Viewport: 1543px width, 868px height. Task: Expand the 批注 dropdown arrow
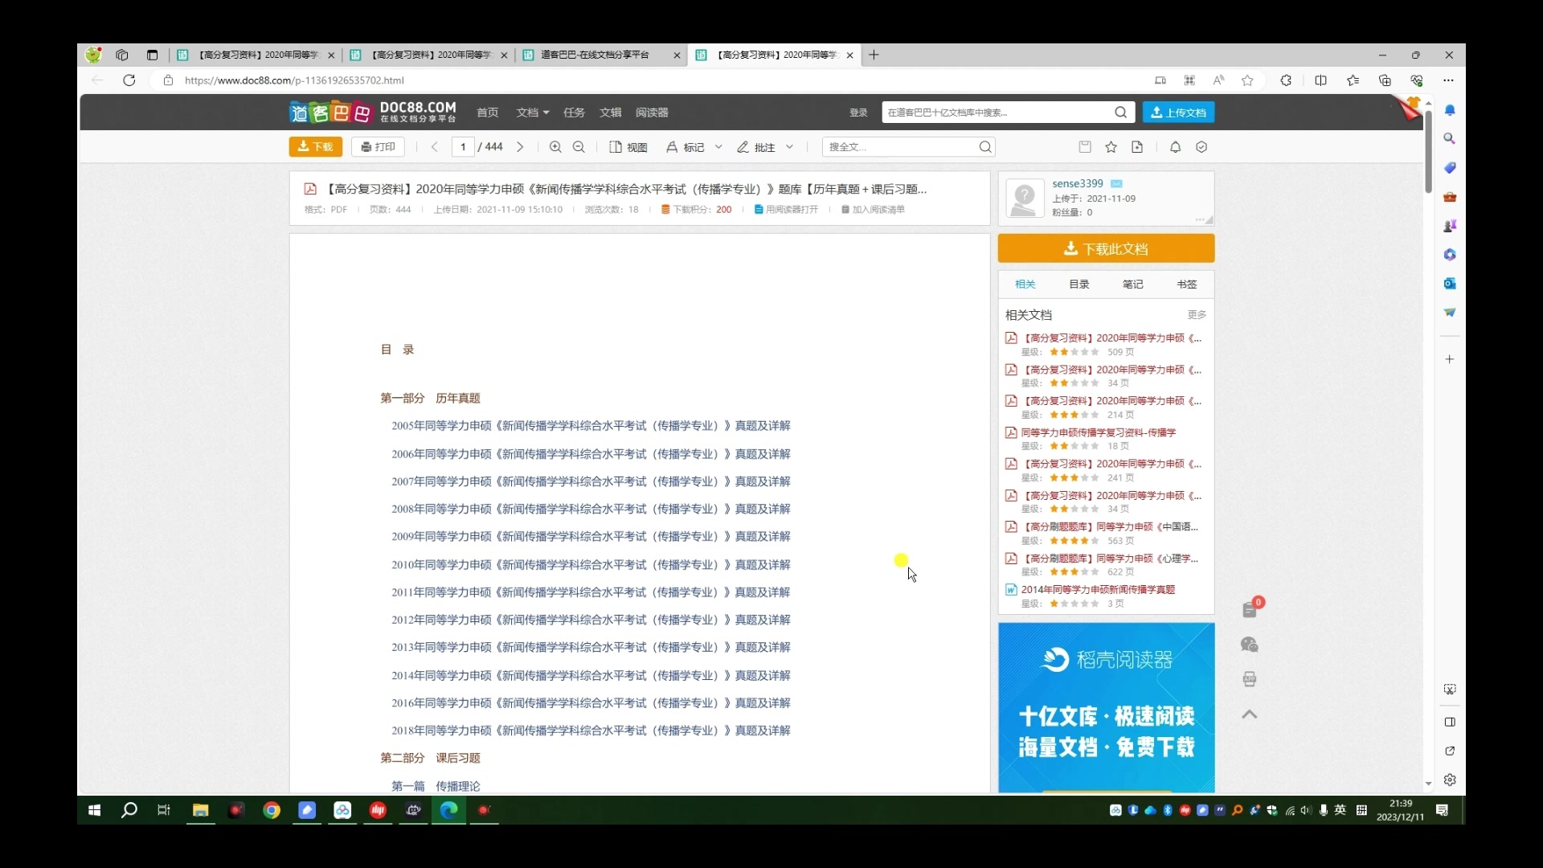point(789,147)
